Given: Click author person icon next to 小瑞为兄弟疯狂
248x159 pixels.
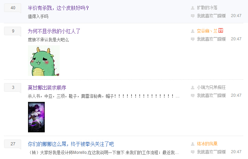Looking at the screenshot, I should [x=193, y=88].
